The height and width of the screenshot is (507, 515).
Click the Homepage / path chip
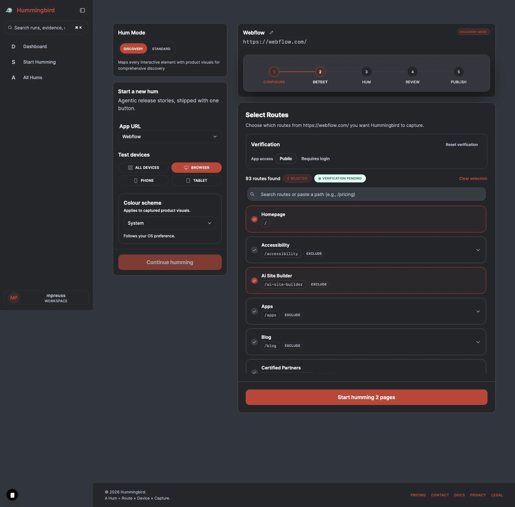265,223
